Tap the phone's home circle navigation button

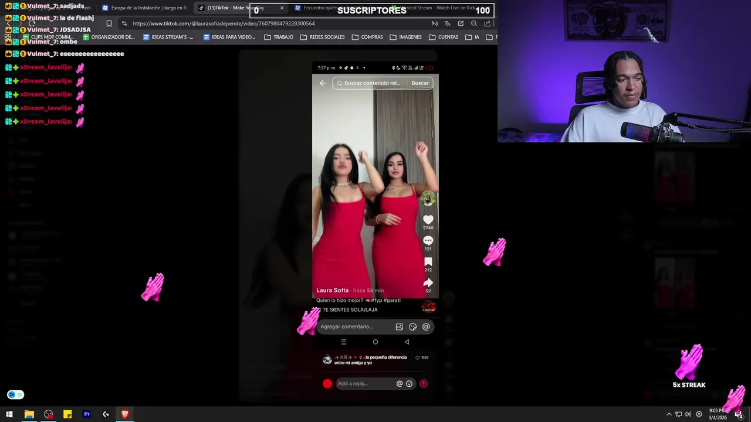point(375,342)
